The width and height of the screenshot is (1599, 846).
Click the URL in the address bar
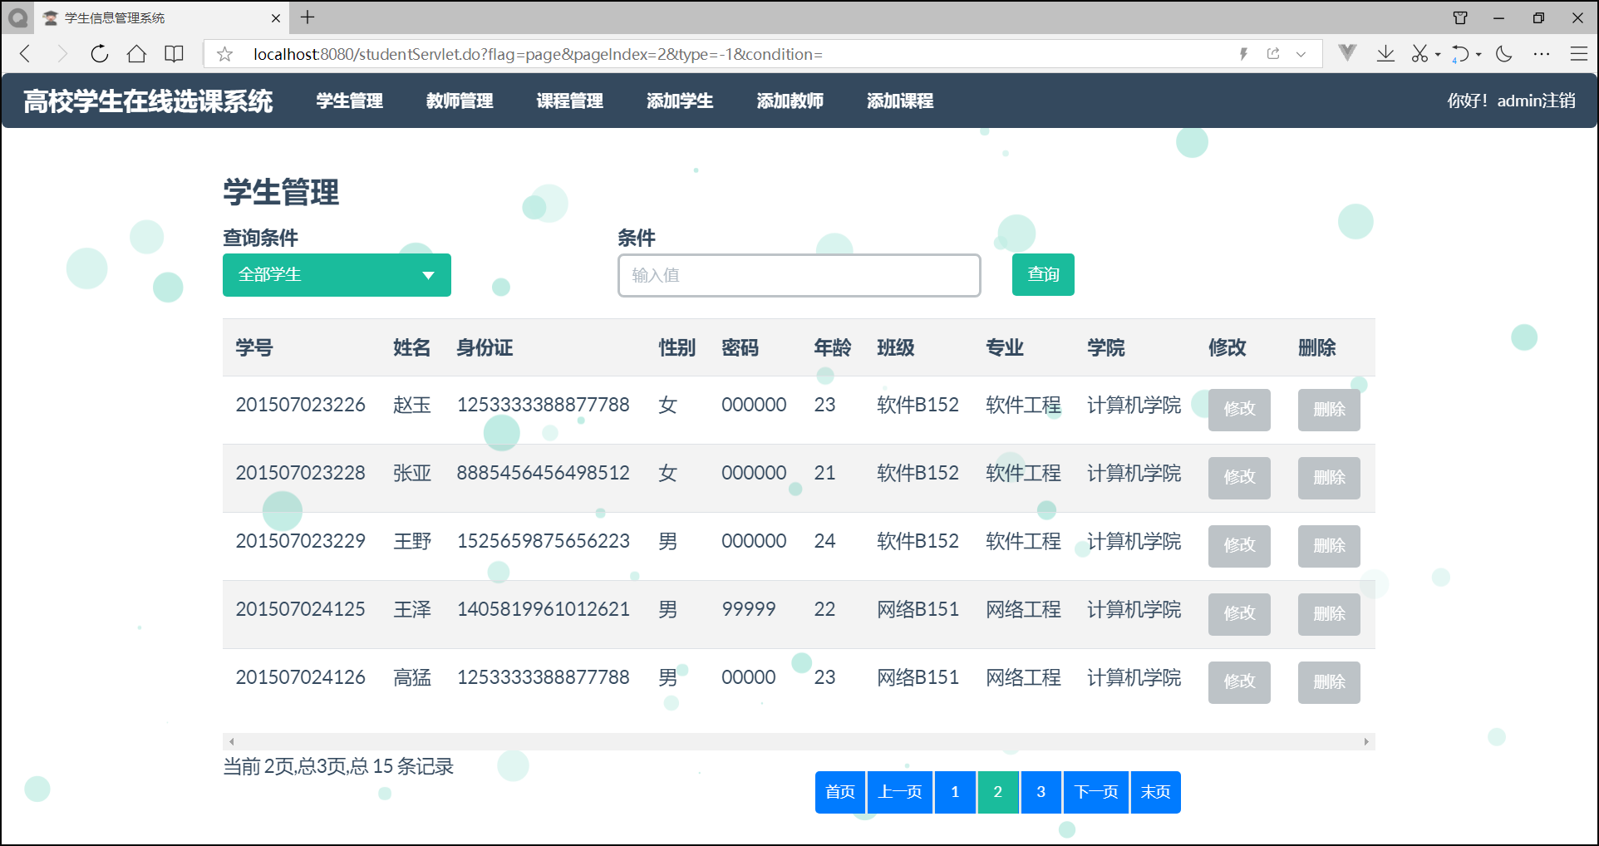pyautogui.click(x=538, y=54)
